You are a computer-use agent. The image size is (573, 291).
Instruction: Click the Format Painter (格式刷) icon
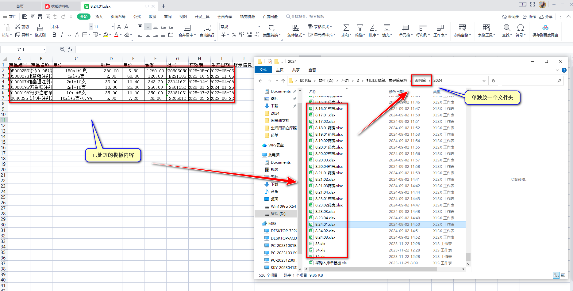point(40,28)
